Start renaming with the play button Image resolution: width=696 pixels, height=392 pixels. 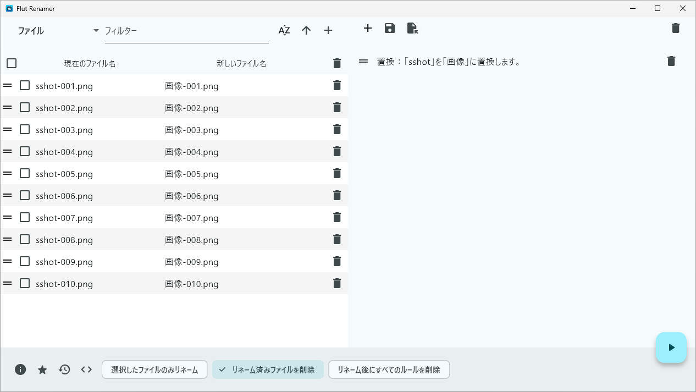pos(671,347)
